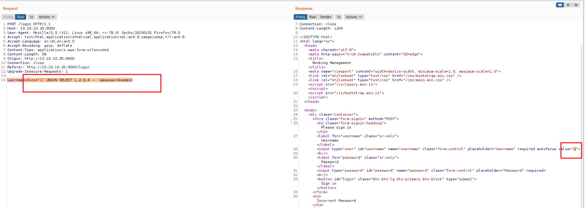Click the password input tag line
The height and width of the screenshot is (208, 585).
pos(432,170)
